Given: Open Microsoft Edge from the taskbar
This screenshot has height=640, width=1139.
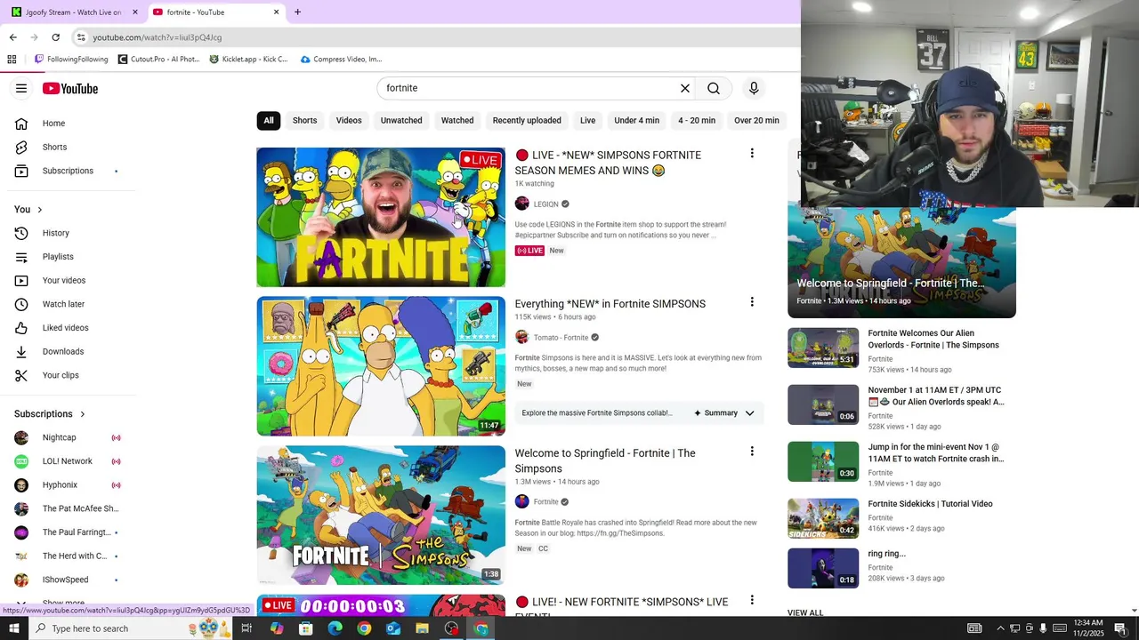Looking at the screenshot, I should click(335, 628).
